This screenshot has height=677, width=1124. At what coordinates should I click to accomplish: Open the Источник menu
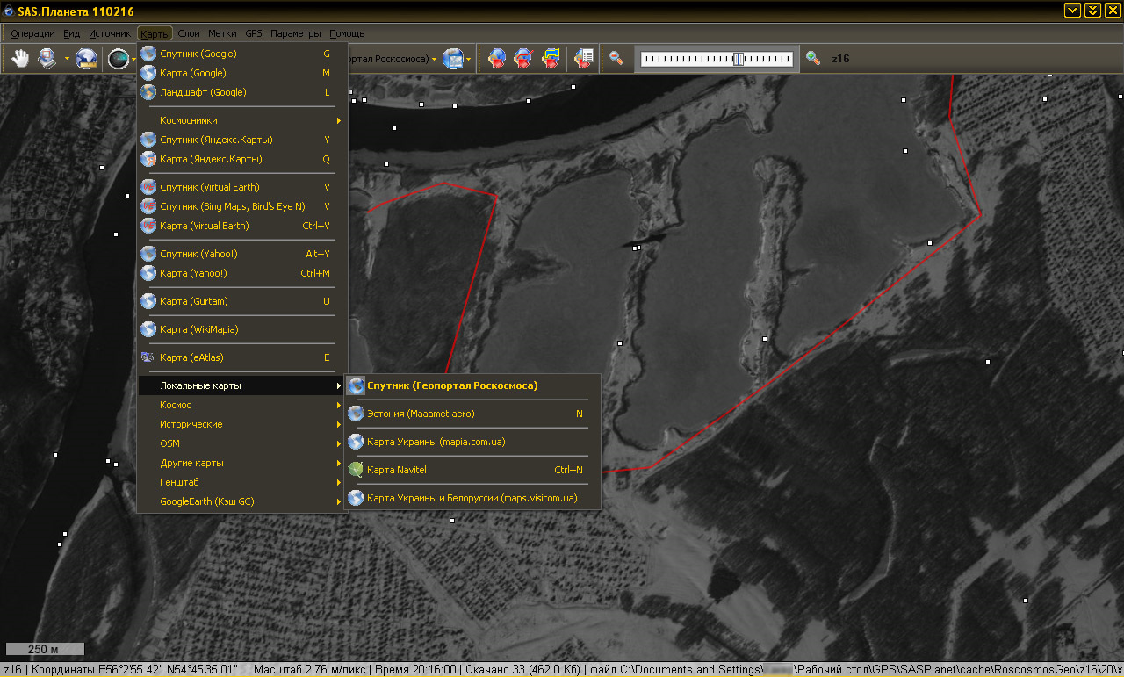pos(110,33)
